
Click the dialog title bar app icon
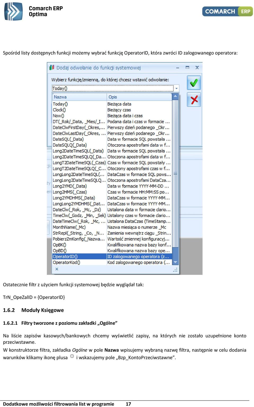click(x=52, y=68)
